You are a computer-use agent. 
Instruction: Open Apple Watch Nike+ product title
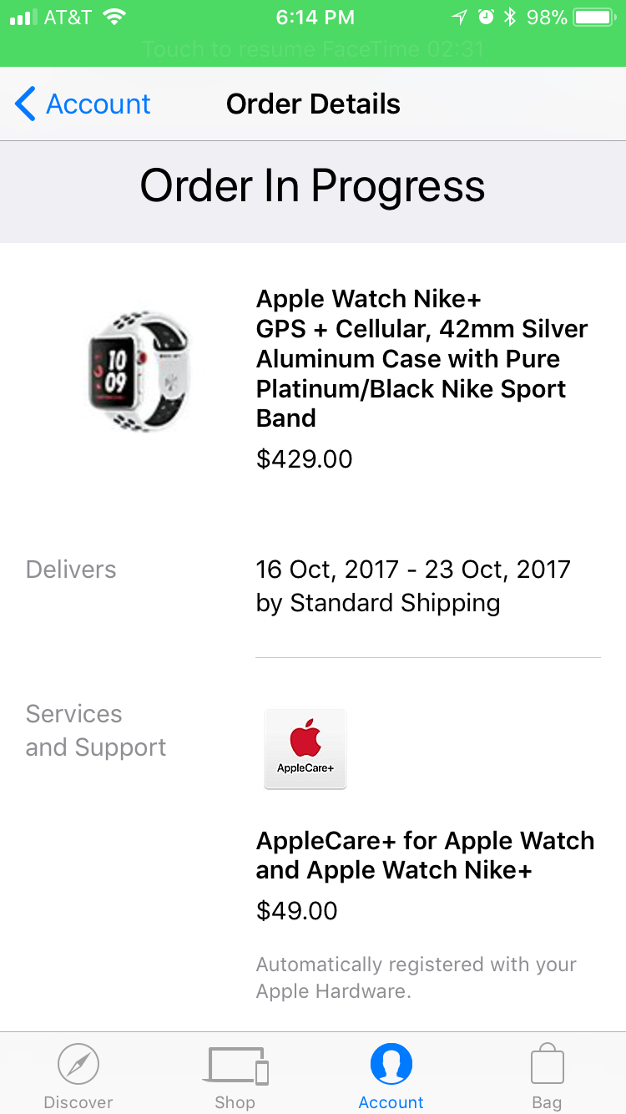422,358
